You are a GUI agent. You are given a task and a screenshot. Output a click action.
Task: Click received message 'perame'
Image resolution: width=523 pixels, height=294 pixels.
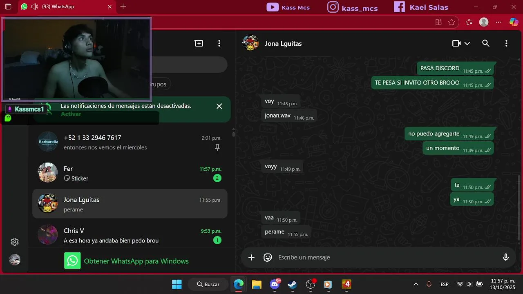tap(286, 232)
